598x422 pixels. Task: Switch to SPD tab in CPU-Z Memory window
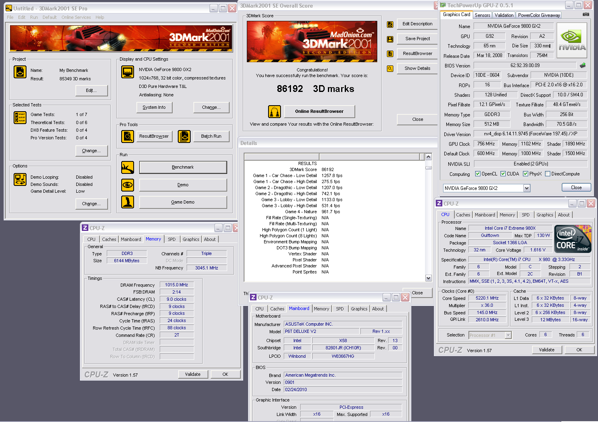tap(172, 239)
